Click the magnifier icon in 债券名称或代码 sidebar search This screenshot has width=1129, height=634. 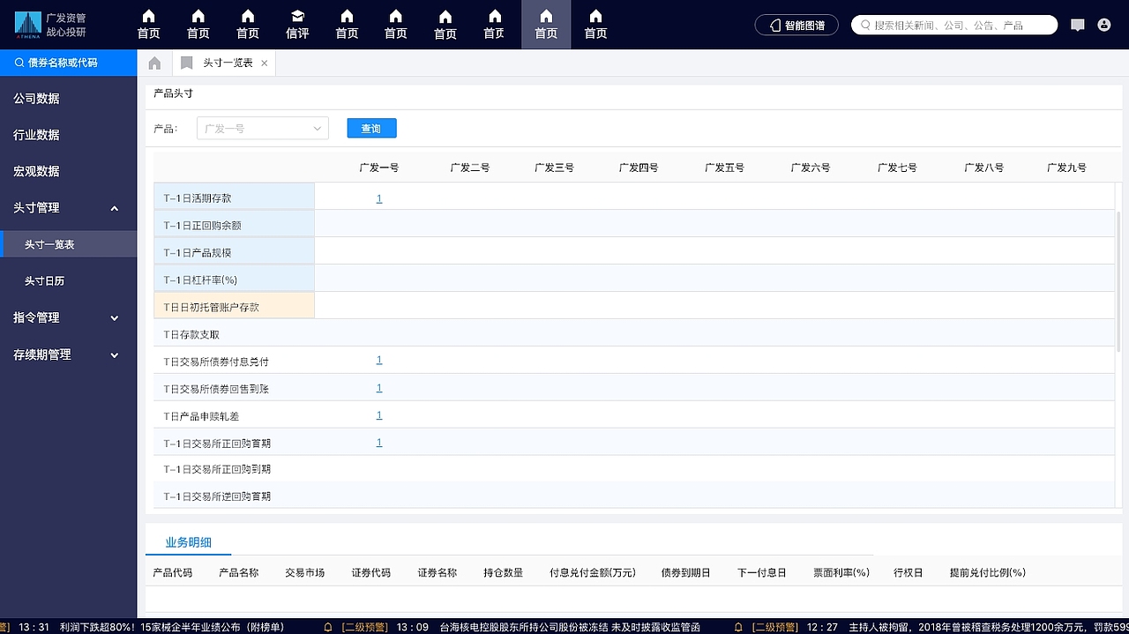point(18,63)
